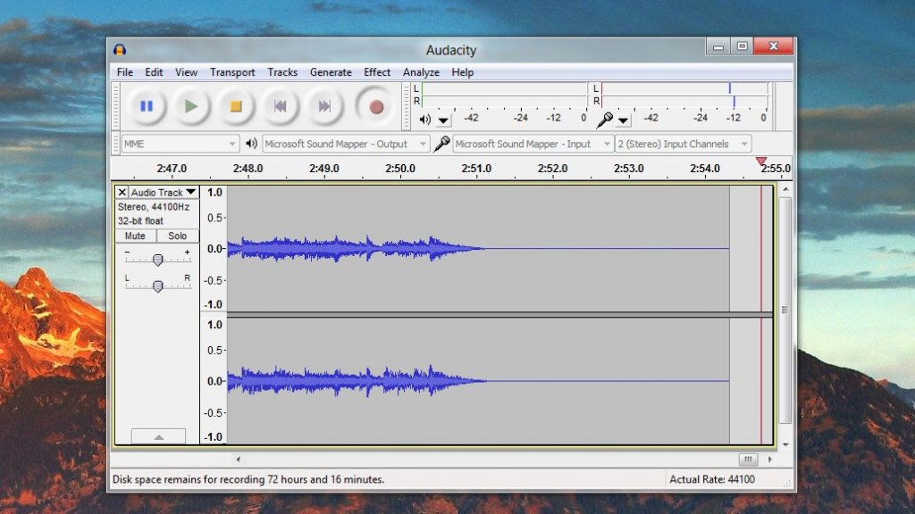Open the Generate menu

point(331,72)
